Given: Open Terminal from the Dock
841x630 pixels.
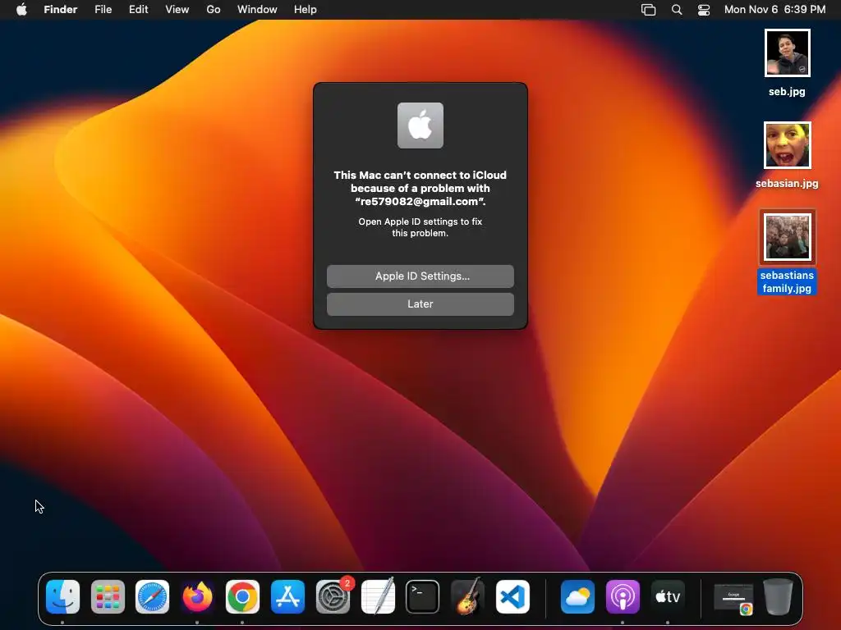Looking at the screenshot, I should tap(423, 597).
